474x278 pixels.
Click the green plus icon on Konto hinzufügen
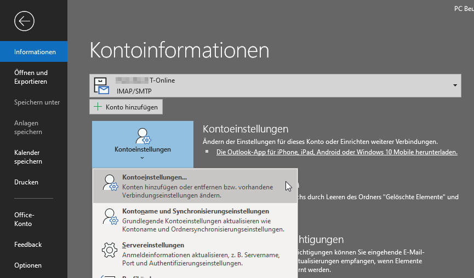[98, 107]
